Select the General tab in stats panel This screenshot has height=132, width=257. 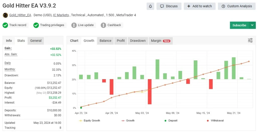click(x=36, y=41)
